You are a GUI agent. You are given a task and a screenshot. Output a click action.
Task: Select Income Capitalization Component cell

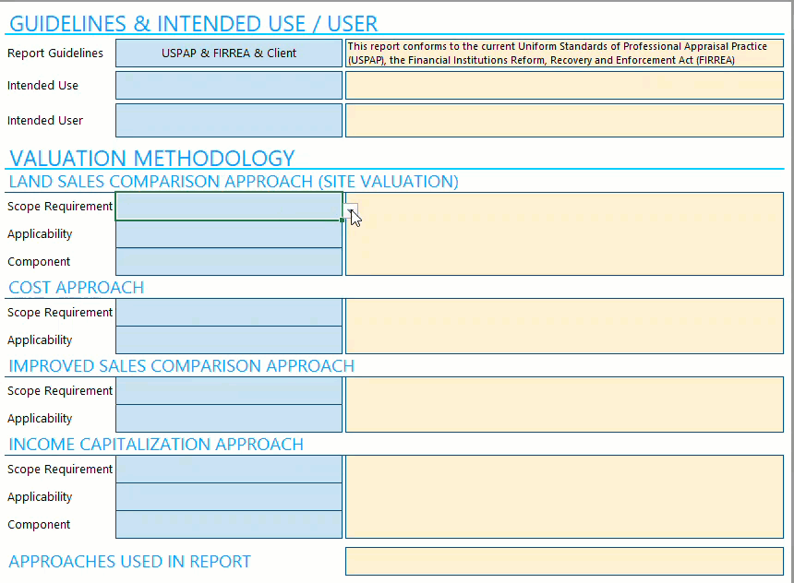tap(229, 524)
